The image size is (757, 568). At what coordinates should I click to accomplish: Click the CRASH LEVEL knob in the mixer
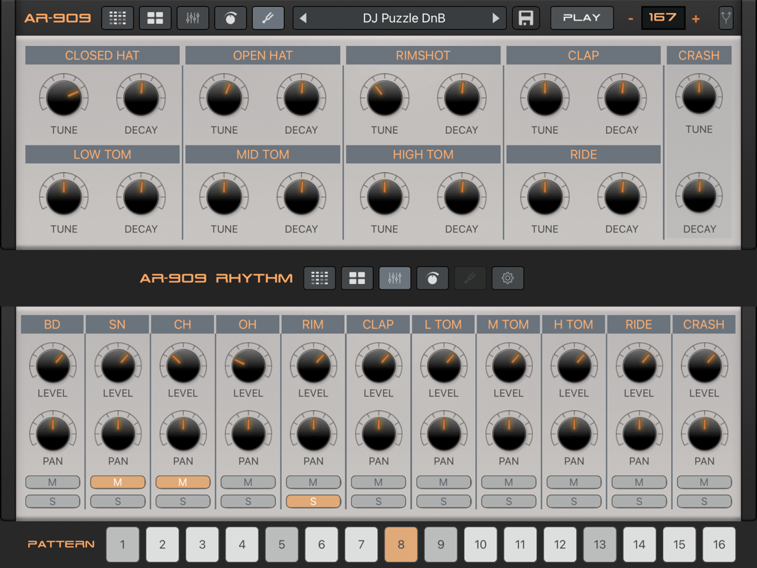704,365
